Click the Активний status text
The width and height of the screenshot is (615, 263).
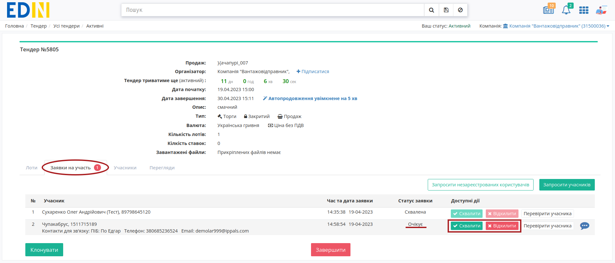click(x=459, y=26)
